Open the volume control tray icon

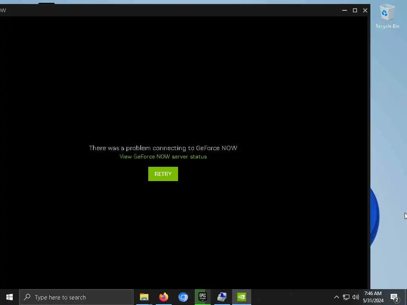(356, 297)
